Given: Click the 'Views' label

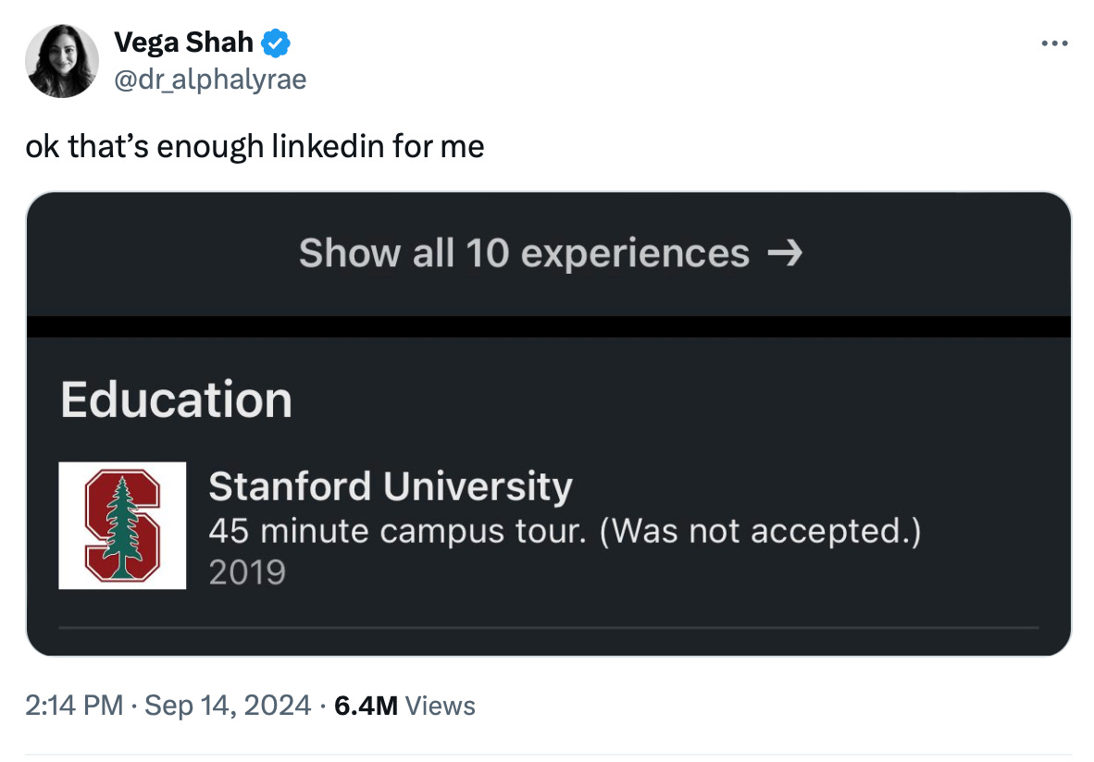Looking at the screenshot, I should coord(441,707).
